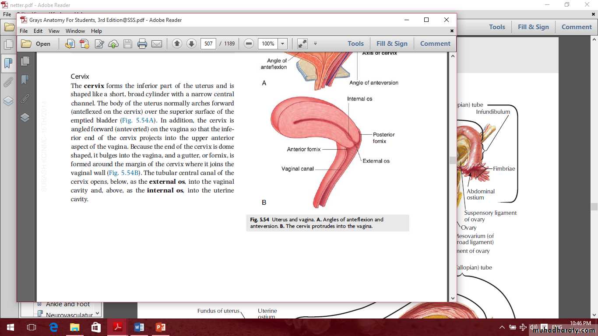Click the read mode expand-arrows icon
598x336 pixels.
point(302,44)
